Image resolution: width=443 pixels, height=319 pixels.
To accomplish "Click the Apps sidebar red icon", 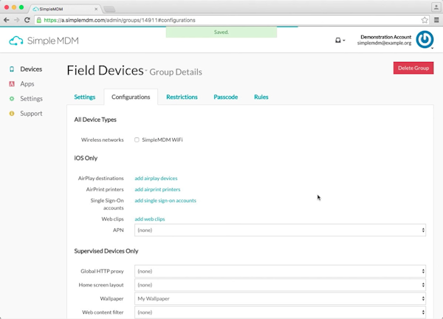I will (12, 84).
